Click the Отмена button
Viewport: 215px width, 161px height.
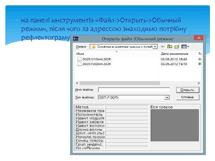coord(188,97)
